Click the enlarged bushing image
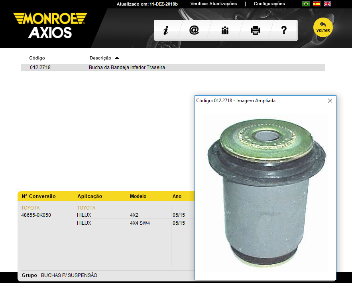352x283 pixels. pyautogui.click(x=265, y=192)
